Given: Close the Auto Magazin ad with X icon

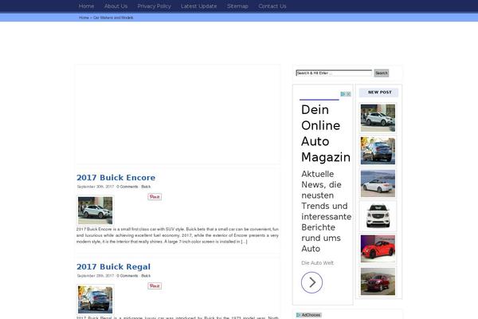Looking at the screenshot, I should [x=348, y=94].
